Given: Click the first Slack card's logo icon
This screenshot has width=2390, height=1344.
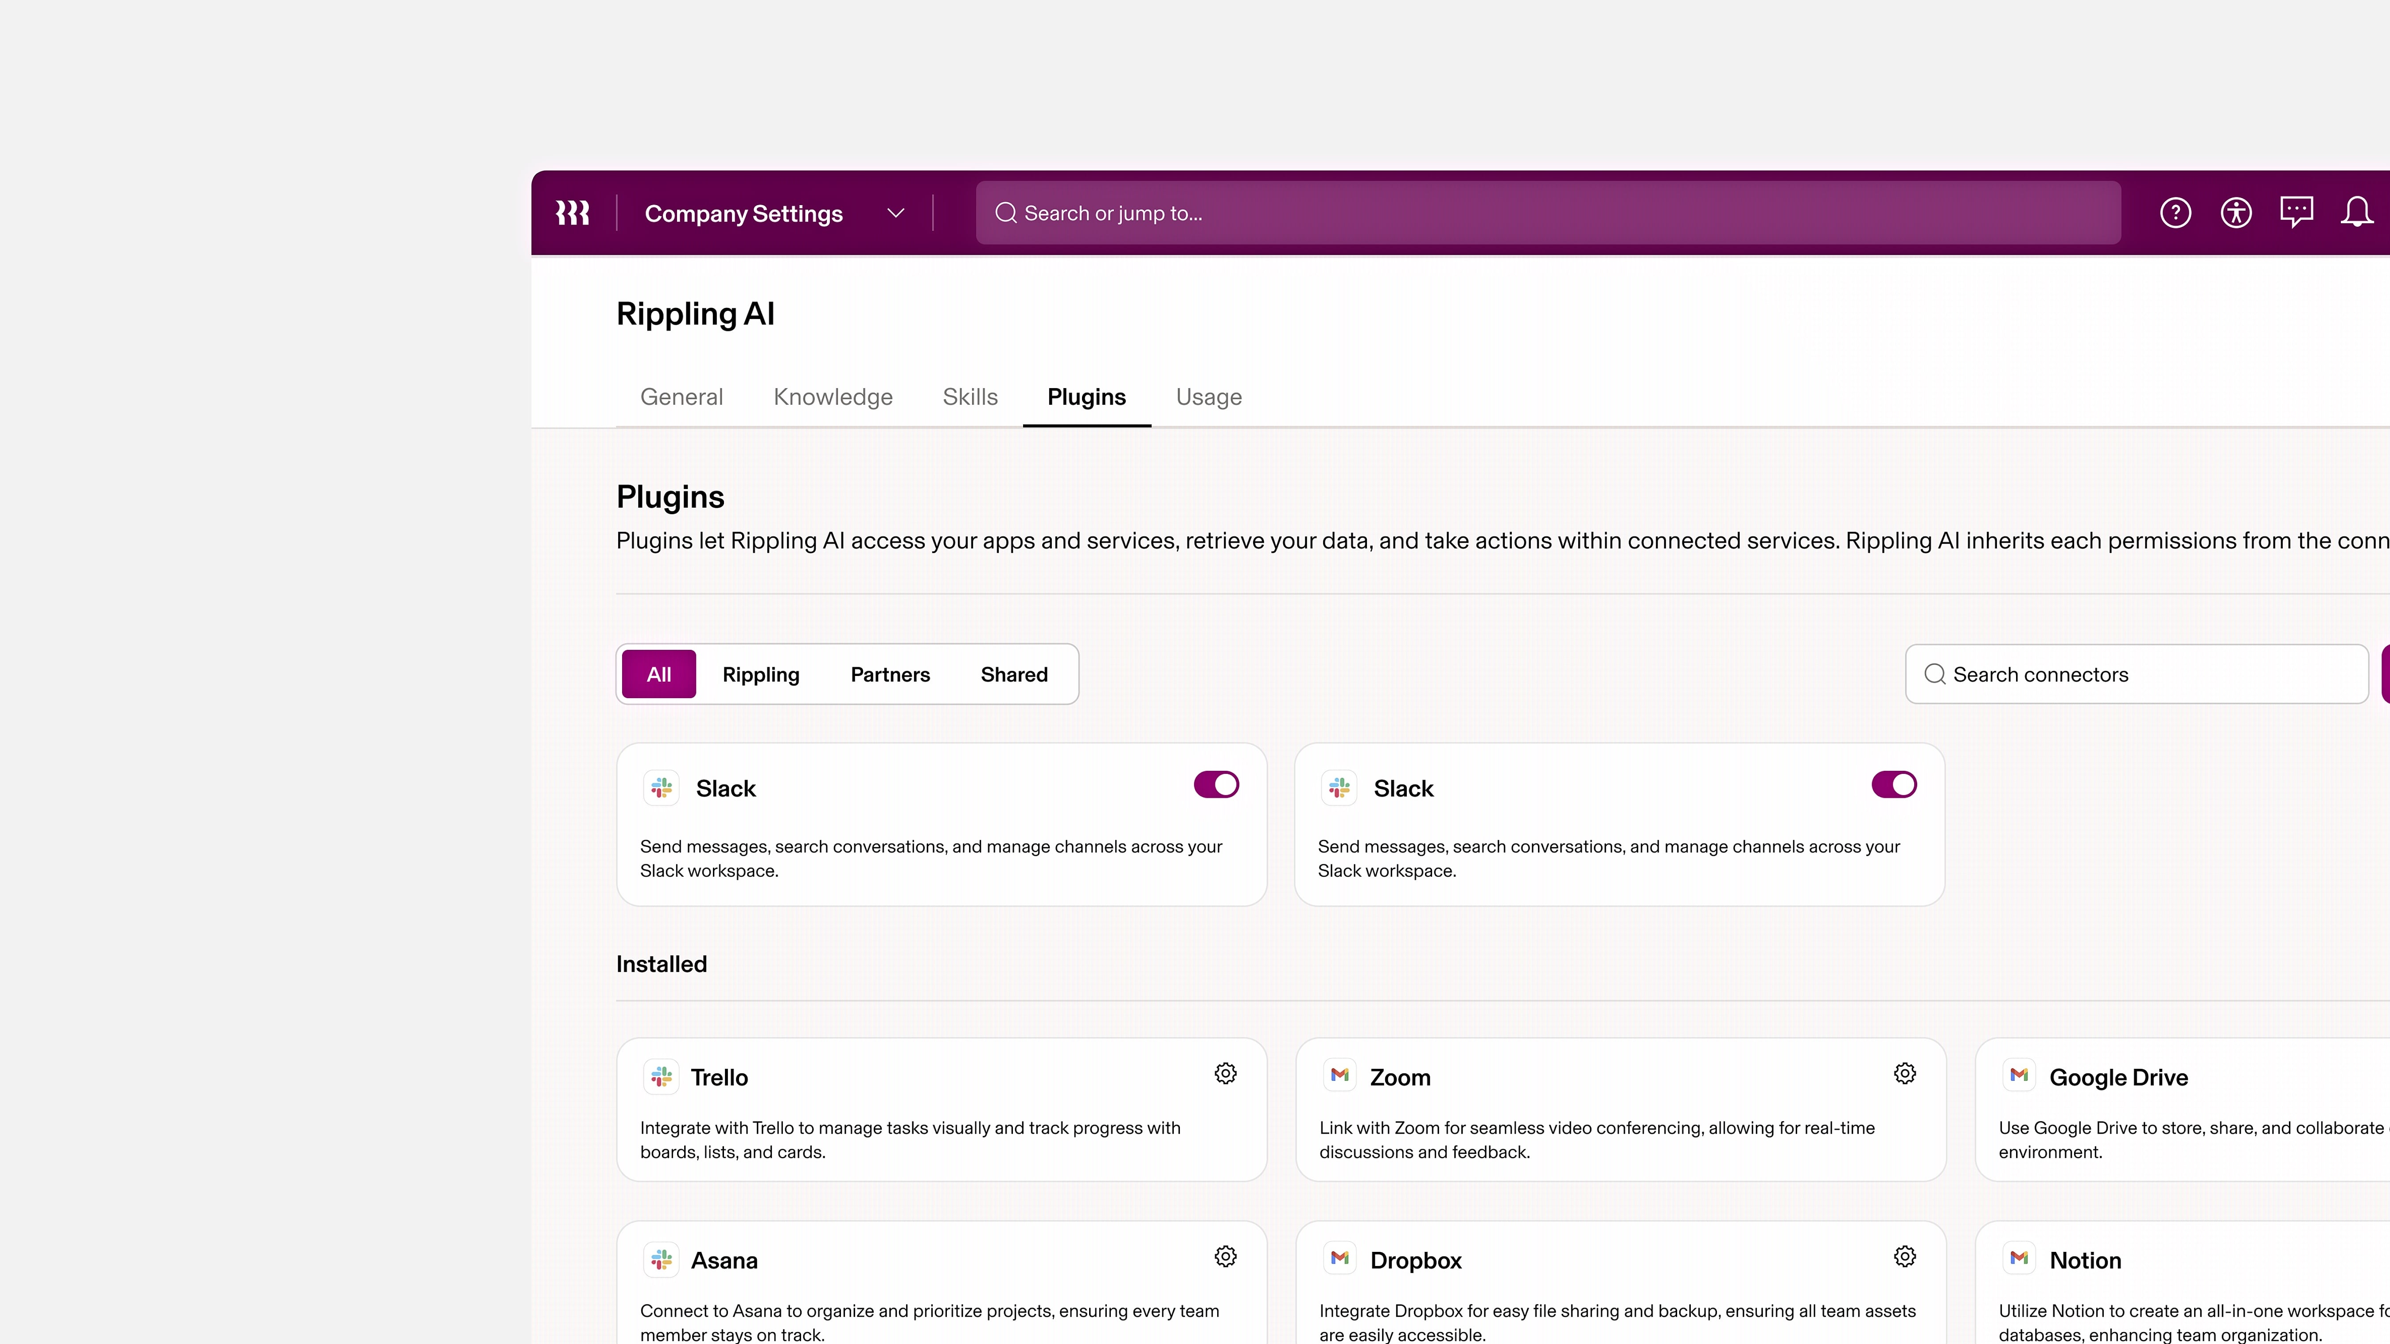Looking at the screenshot, I should point(662,789).
